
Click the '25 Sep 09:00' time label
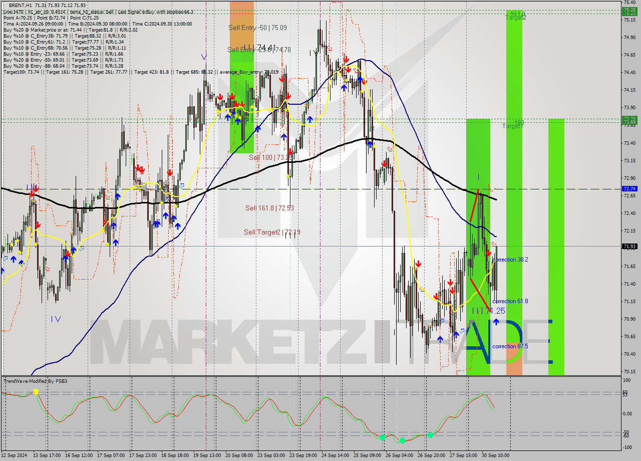[x=367, y=455]
